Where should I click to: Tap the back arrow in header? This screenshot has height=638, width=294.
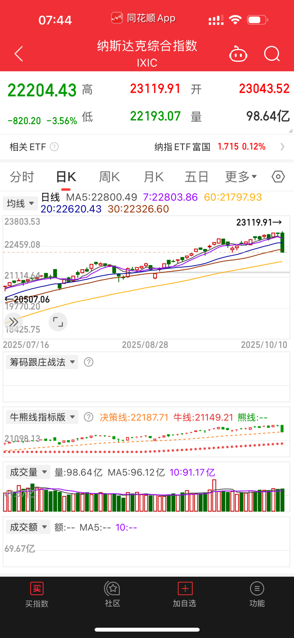click(19, 54)
